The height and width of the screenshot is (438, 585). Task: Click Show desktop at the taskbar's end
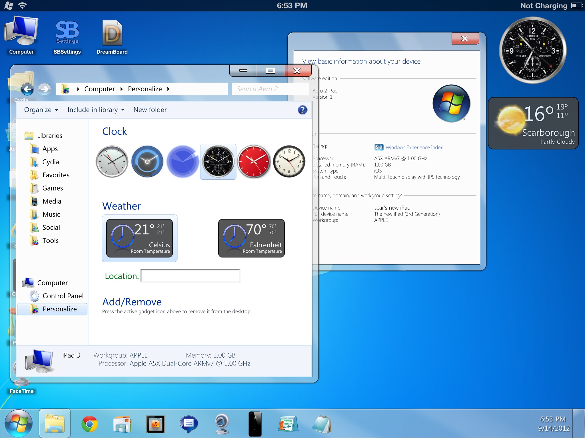click(x=579, y=424)
